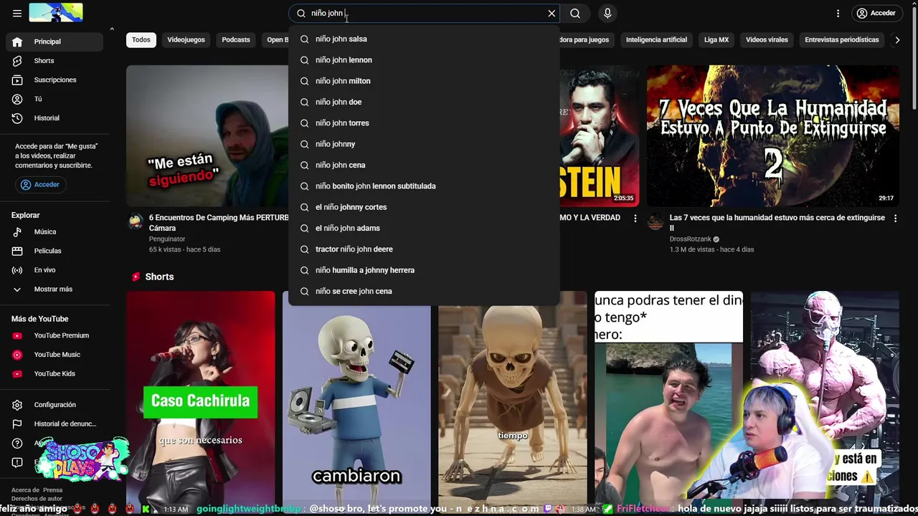Viewport: 918px width, 516px height.
Task: Open DrossRotzank channel name
Action: [691, 239]
